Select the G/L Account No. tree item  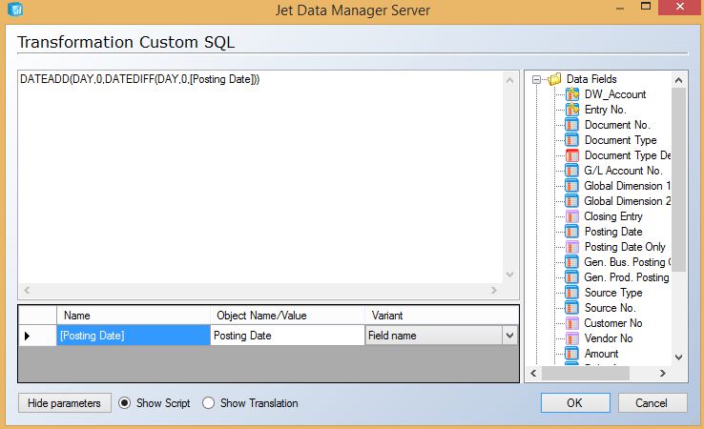click(x=623, y=171)
